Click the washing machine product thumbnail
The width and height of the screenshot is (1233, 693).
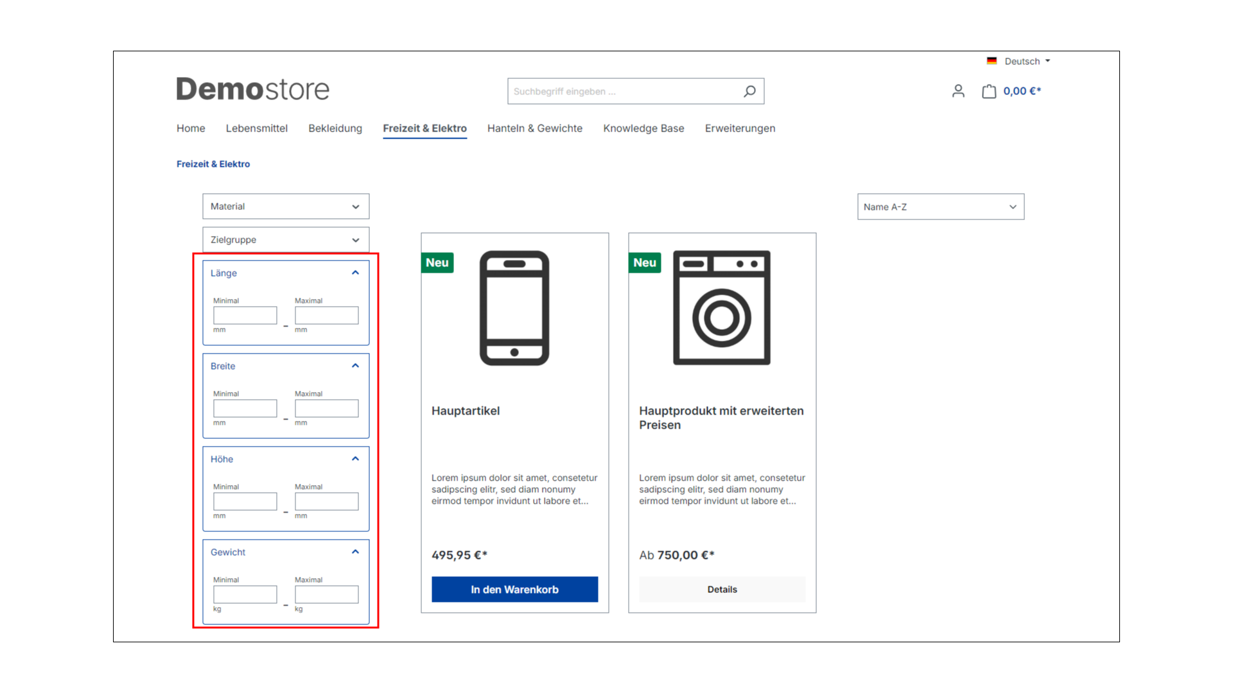click(x=722, y=308)
